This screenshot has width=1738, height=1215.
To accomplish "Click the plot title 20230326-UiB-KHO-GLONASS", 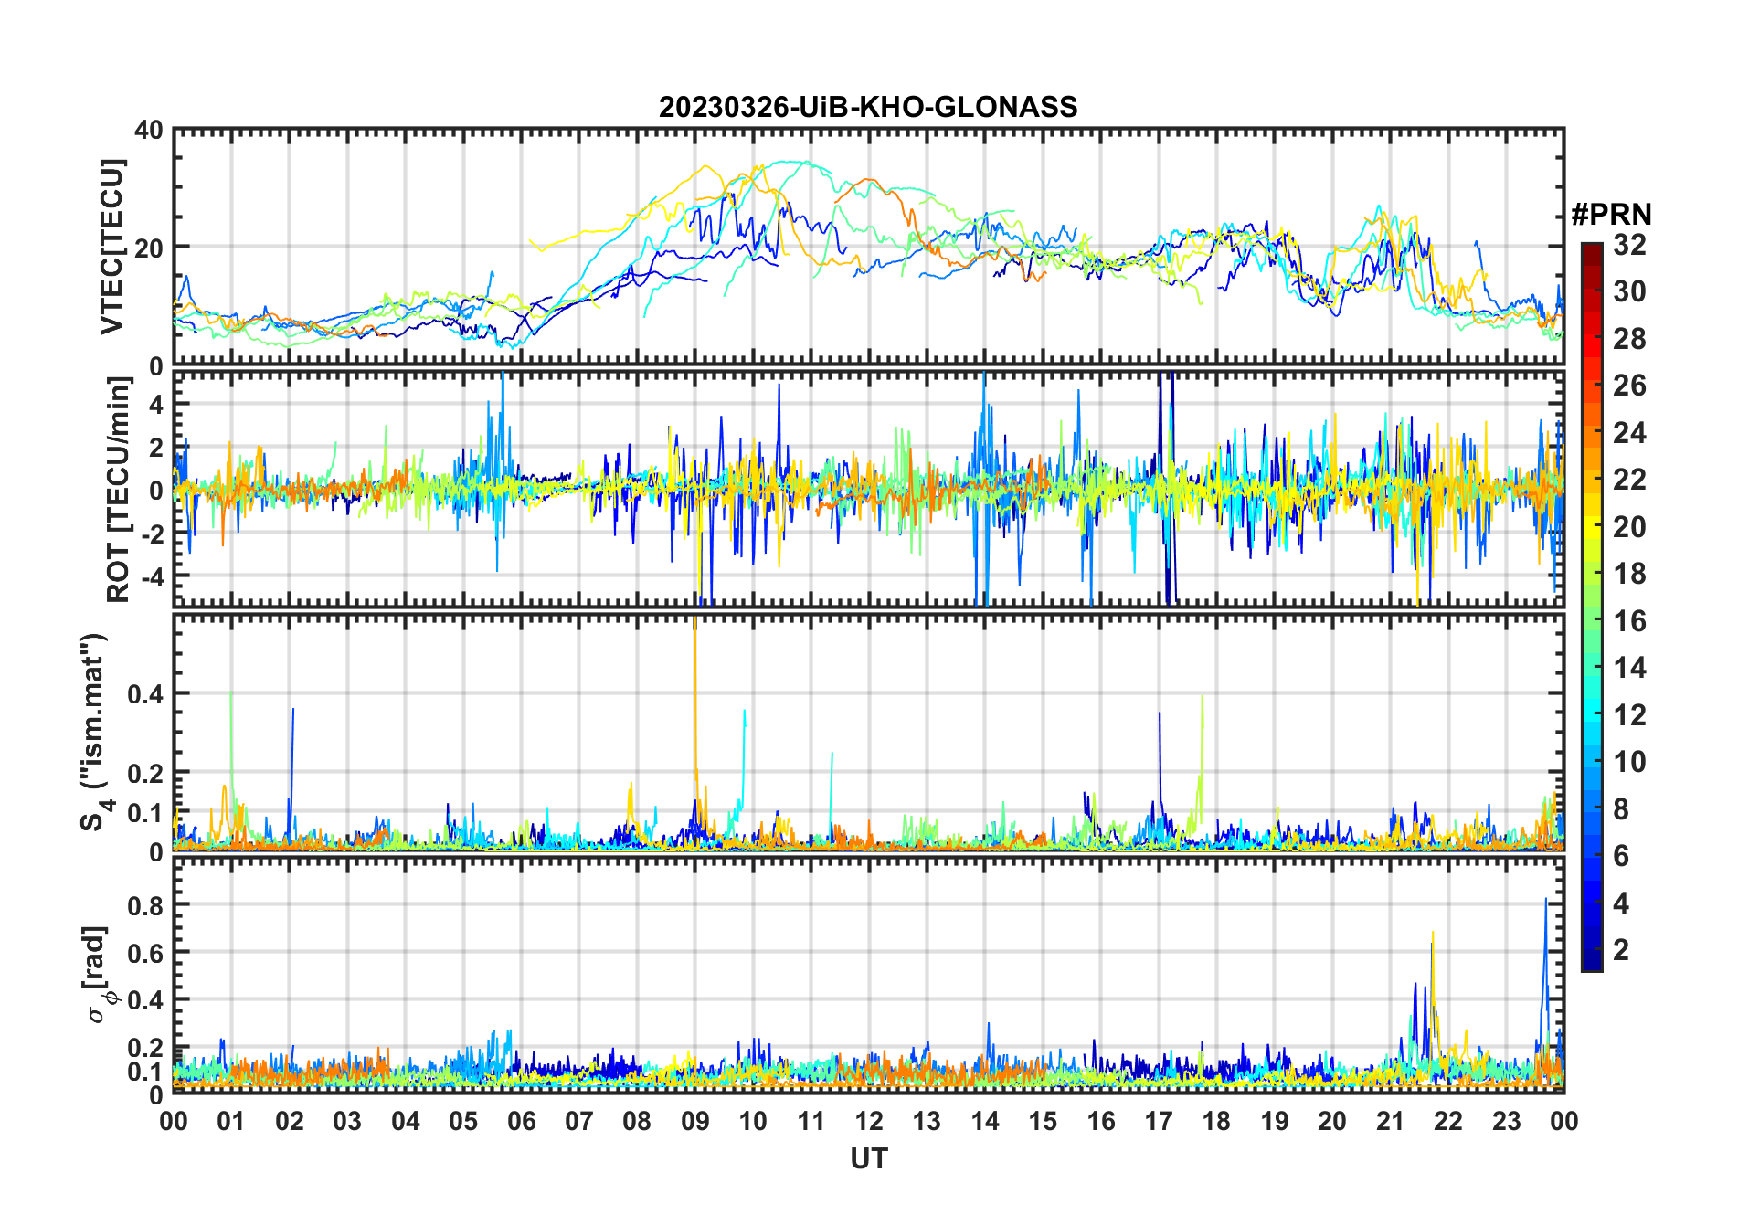I will tap(868, 107).
